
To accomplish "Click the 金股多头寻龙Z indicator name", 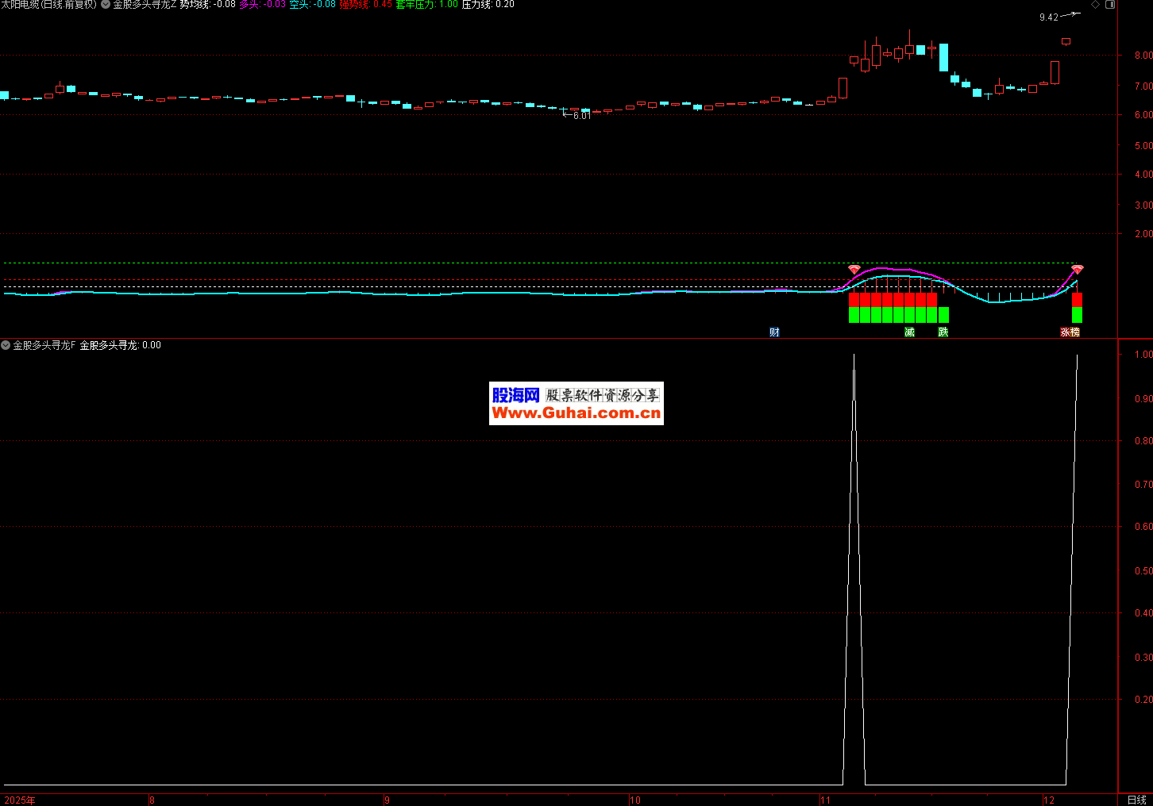I will 145,5.
